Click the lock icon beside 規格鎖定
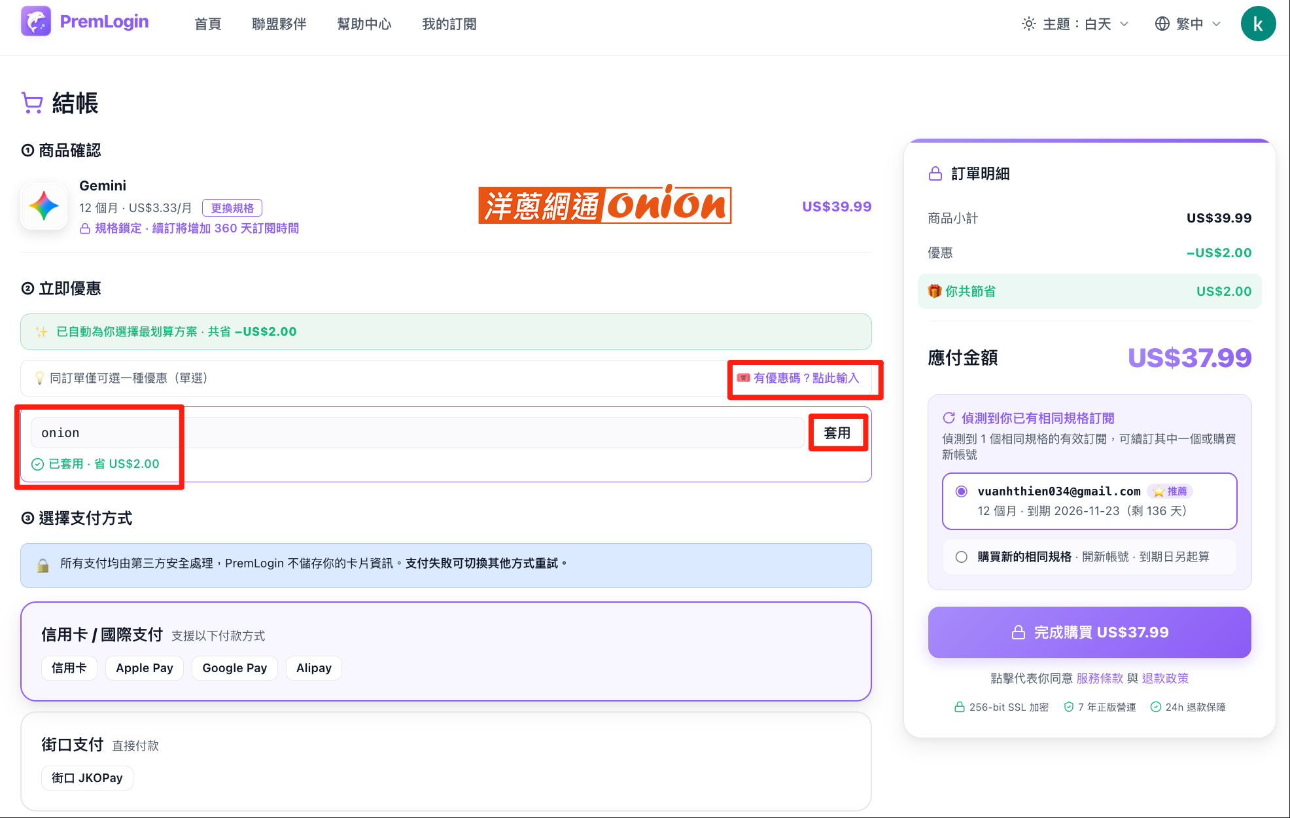Screen dimensions: 1290x818 (x=85, y=228)
